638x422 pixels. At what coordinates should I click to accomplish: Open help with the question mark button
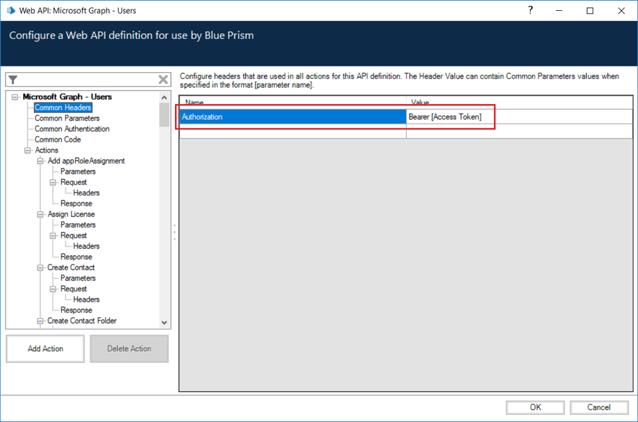pyautogui.click(x=530, y=10)
